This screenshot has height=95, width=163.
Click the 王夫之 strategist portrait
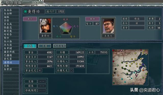point(108,26)
